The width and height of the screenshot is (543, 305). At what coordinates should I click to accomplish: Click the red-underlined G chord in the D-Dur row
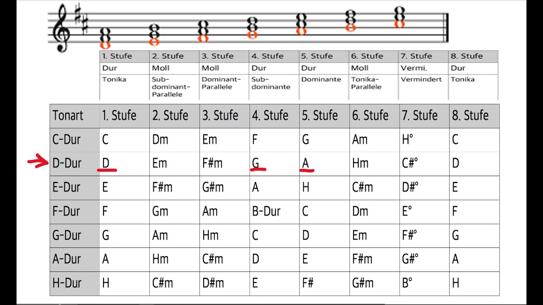tap(256, 163)
